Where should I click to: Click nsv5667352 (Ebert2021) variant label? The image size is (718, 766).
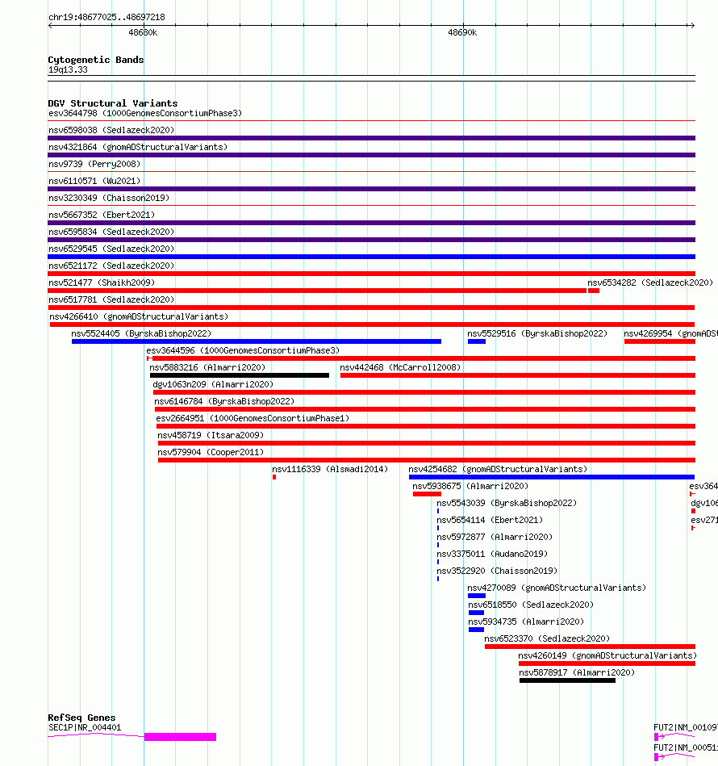pyautogui.click(x=102, y=215)
